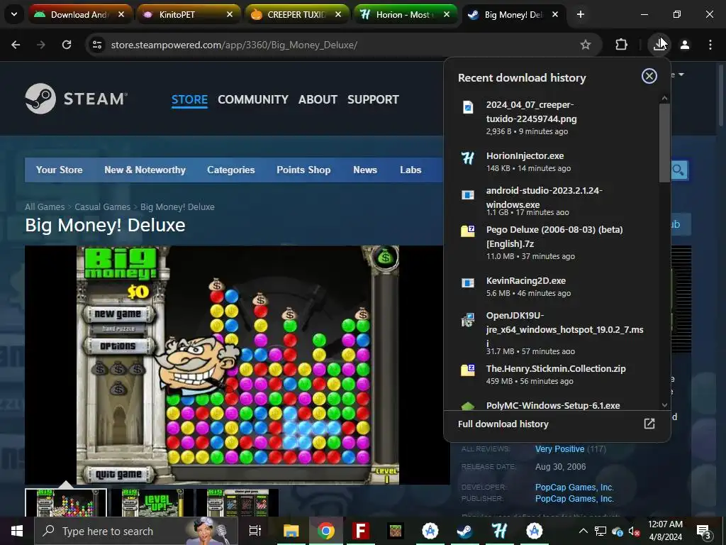Open the Steam ABOUT page
Image resolution: width=726 pixels, height=545 pixels.
pos(318,99)
